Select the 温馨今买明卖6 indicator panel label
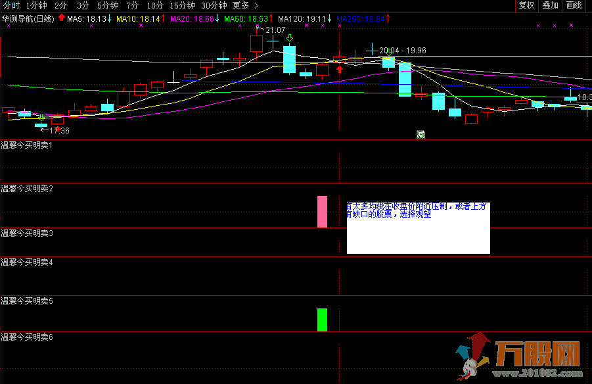 (x=27, y=337)
